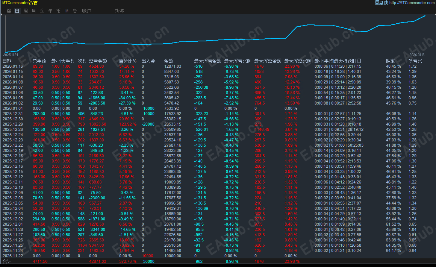
Task: Click the 最大浮亏比例 column header
Action: click(x=238, y=61)
